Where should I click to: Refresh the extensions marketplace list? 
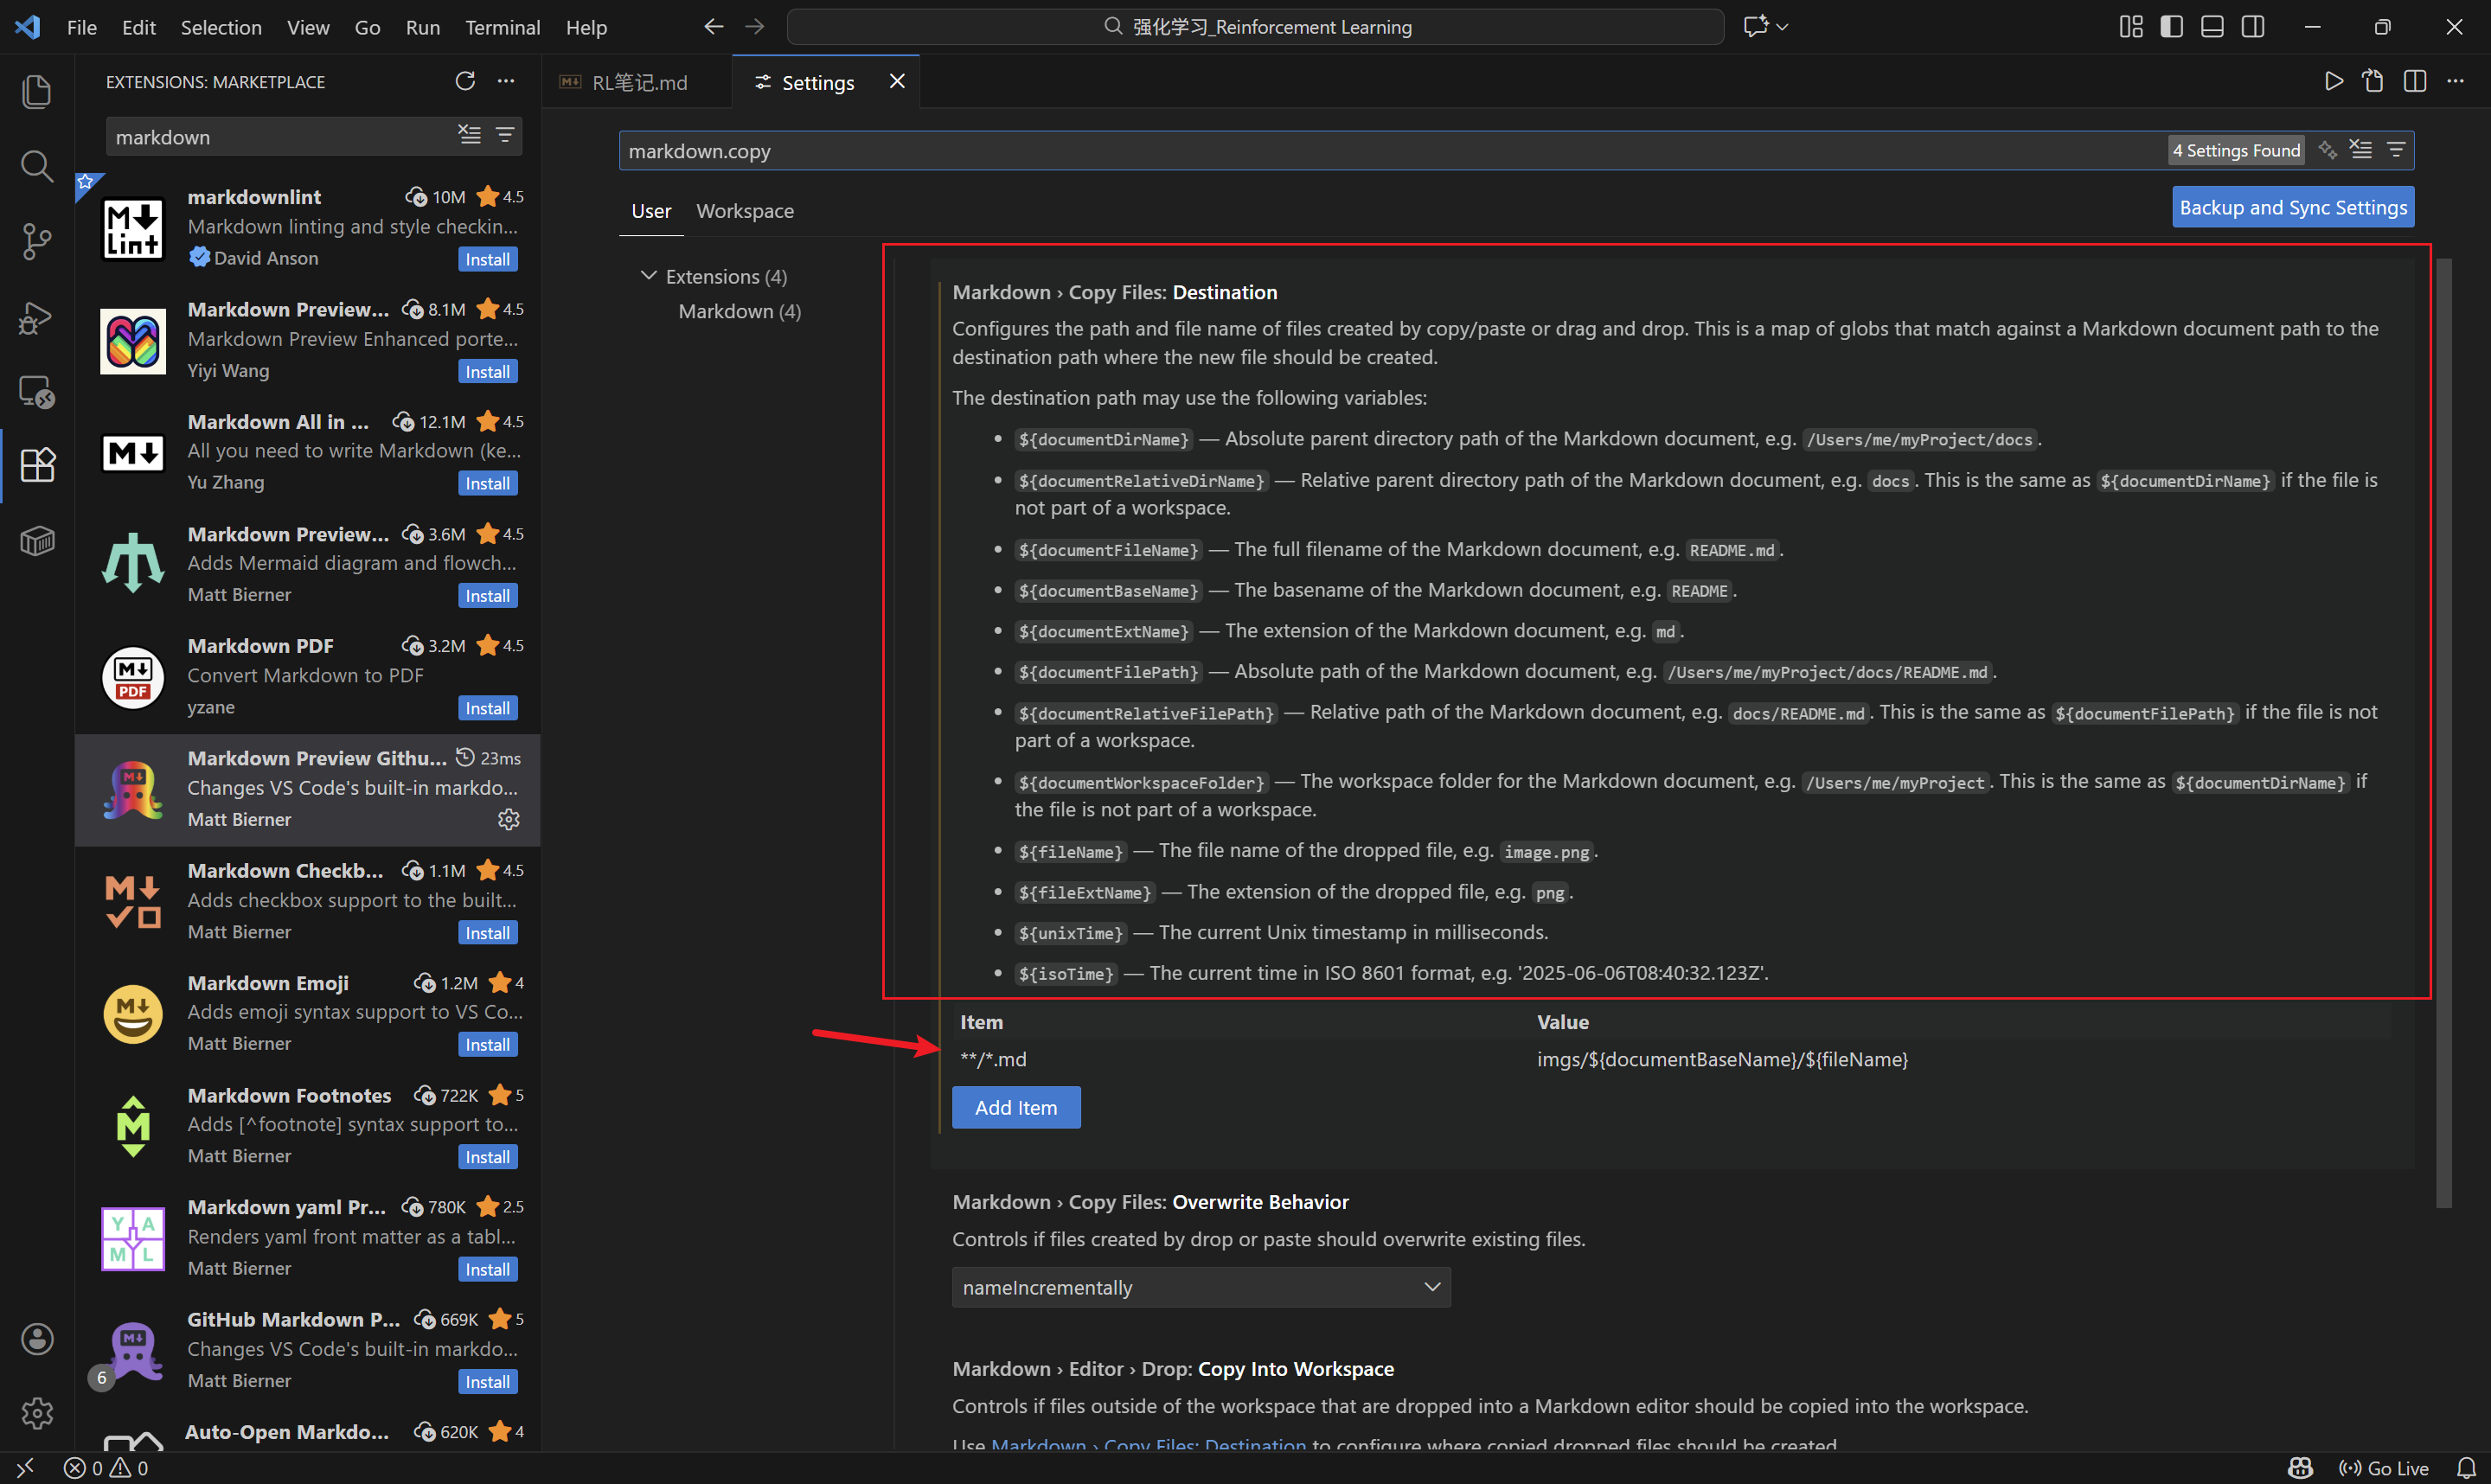point(465,81)
